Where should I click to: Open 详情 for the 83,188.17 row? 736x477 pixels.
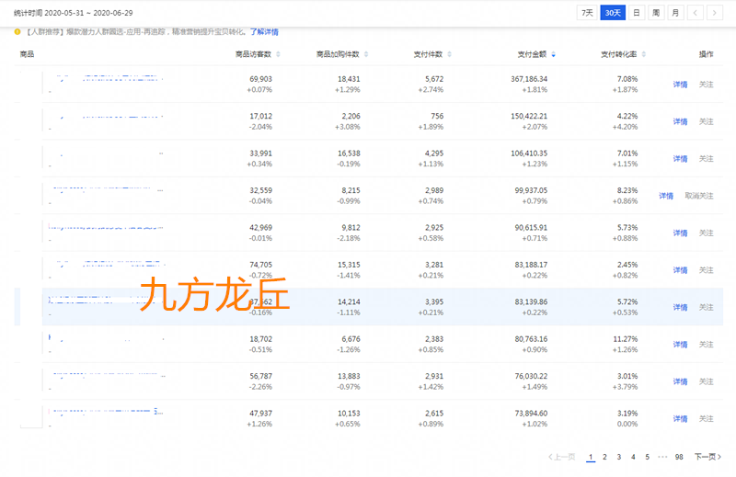(680, 269)
